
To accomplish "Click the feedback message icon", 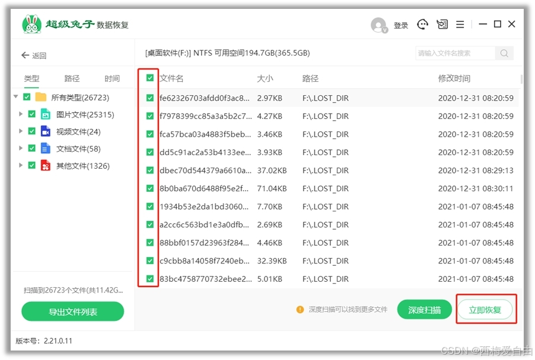I will coord(442,24).
